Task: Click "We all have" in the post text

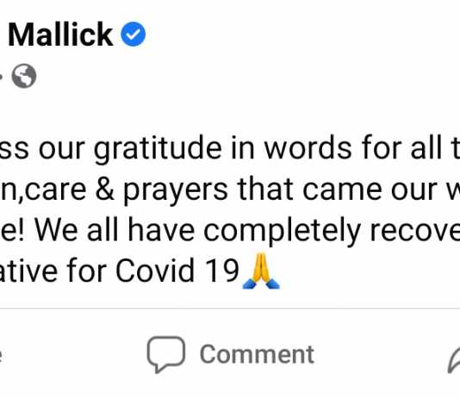Action: (x=115, y=230)
